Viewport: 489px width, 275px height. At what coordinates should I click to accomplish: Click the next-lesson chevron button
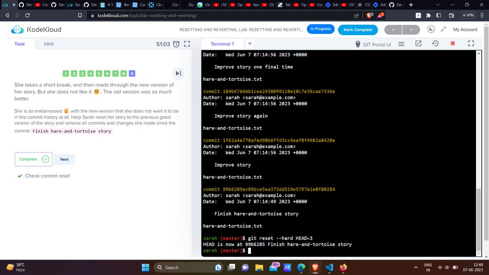411,29
